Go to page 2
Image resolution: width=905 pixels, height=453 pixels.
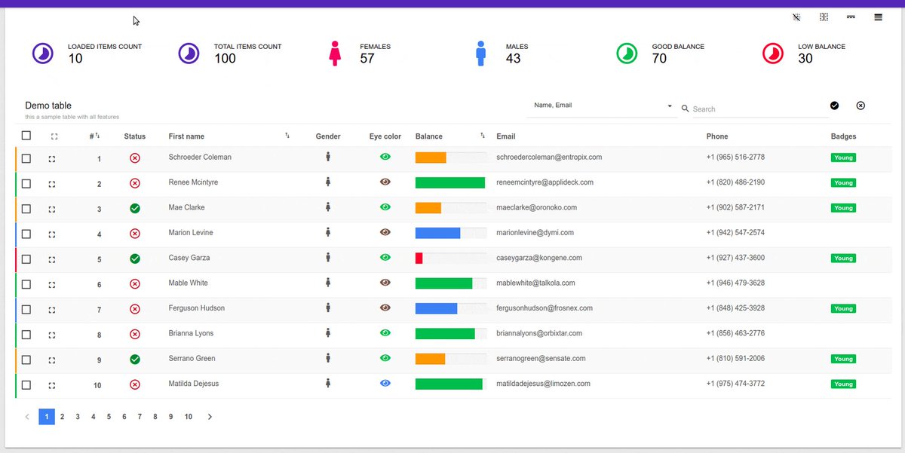62,417
